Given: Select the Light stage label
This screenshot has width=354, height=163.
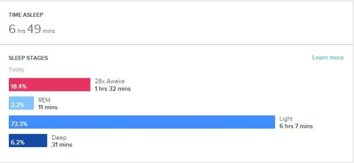Looking at the screenshot, I should point(286,119).
